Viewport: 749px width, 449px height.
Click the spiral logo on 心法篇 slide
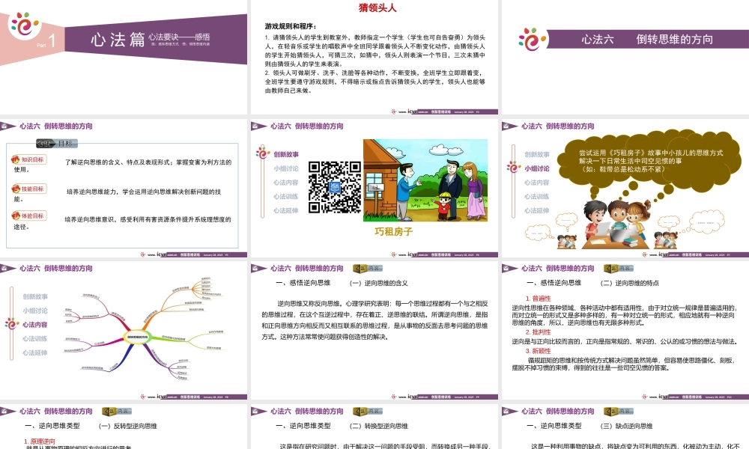click(23, 23)
